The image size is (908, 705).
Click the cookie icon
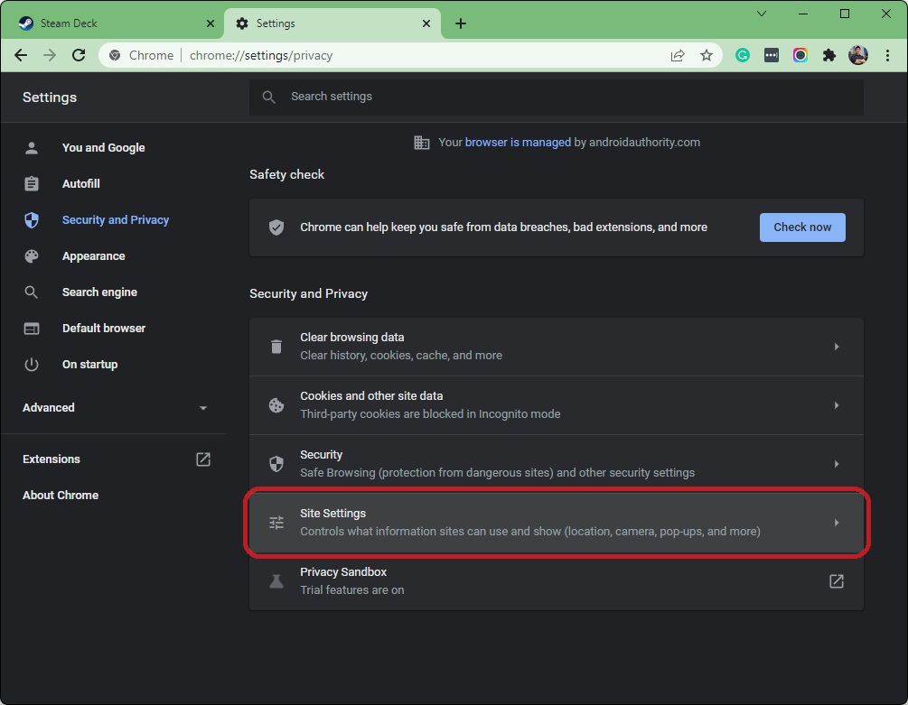276,405
